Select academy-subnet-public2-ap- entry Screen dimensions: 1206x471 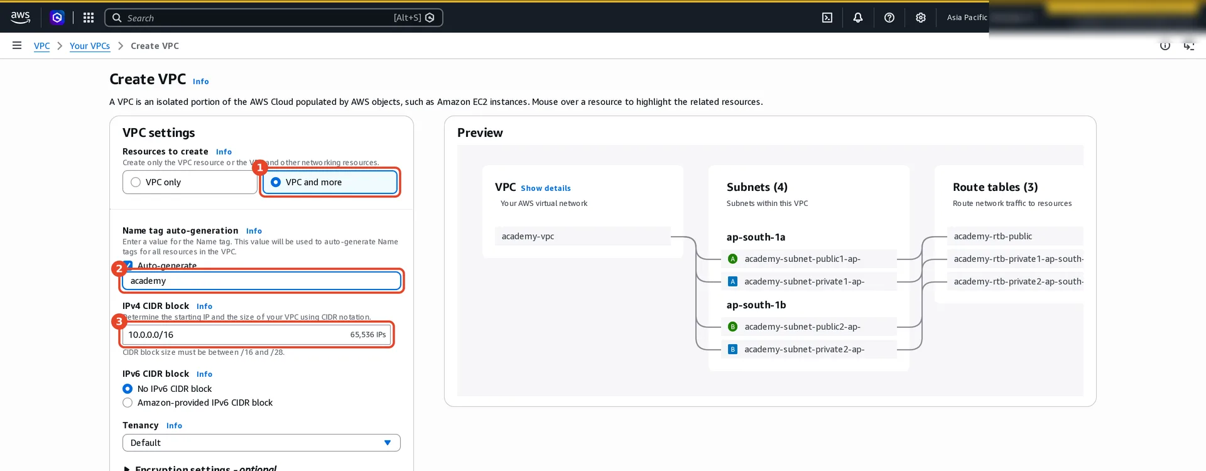pos(808,327)
